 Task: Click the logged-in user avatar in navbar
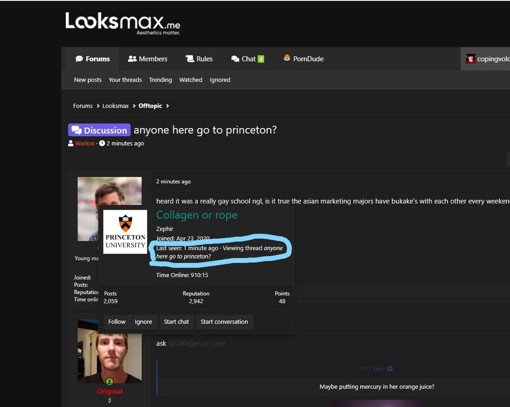pos(471,59)
